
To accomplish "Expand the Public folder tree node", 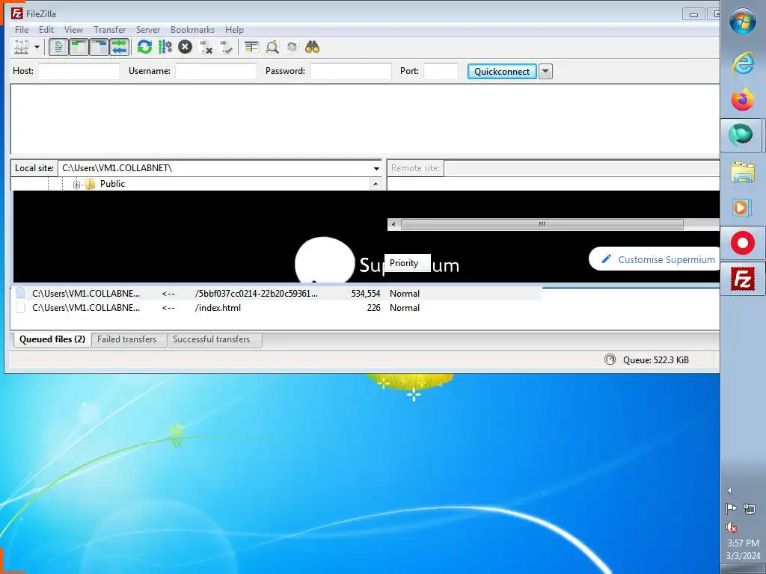I will click(x=77, y=185).
